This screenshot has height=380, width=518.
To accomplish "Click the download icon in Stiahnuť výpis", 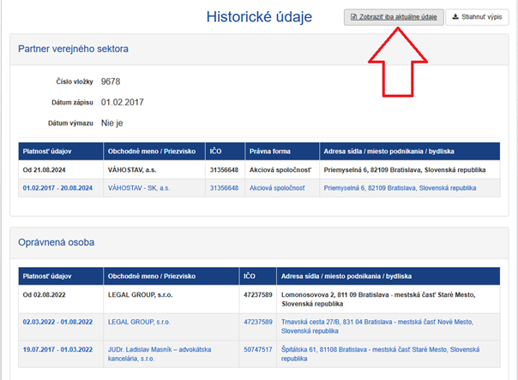I will pyautogui.click(x=455, y=17).
